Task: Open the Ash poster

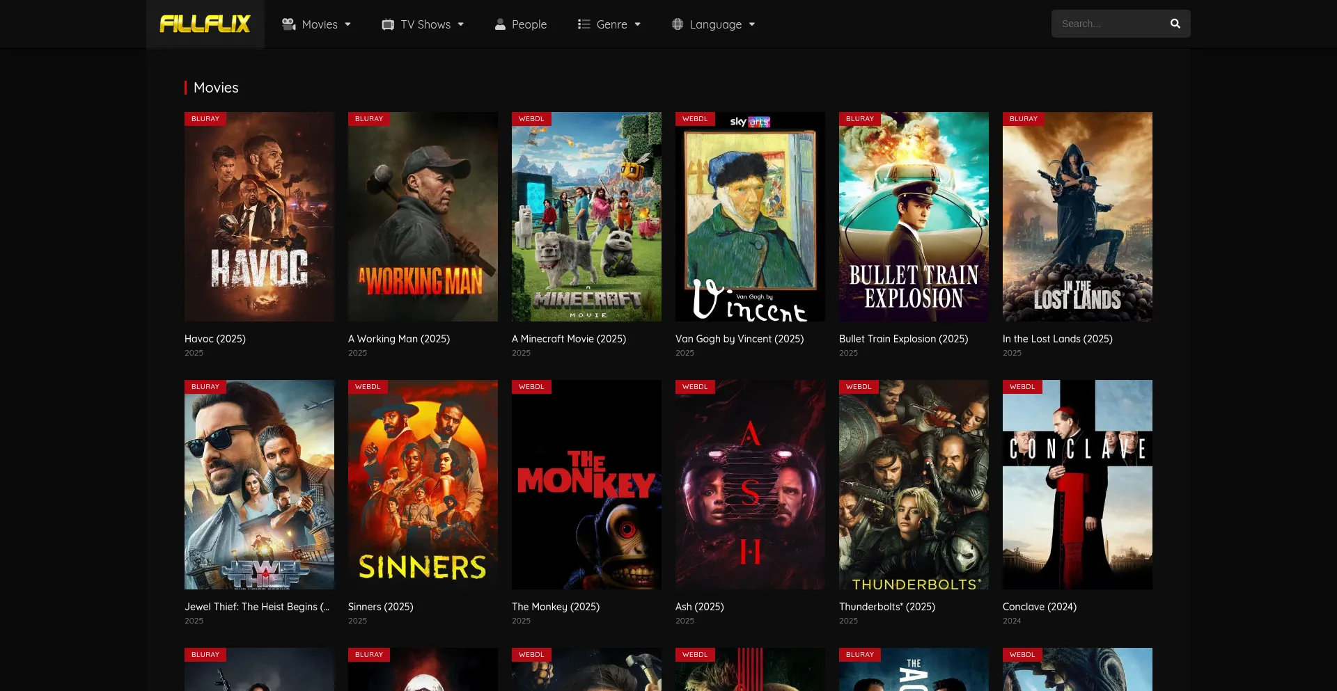Action: pos(750,484)
